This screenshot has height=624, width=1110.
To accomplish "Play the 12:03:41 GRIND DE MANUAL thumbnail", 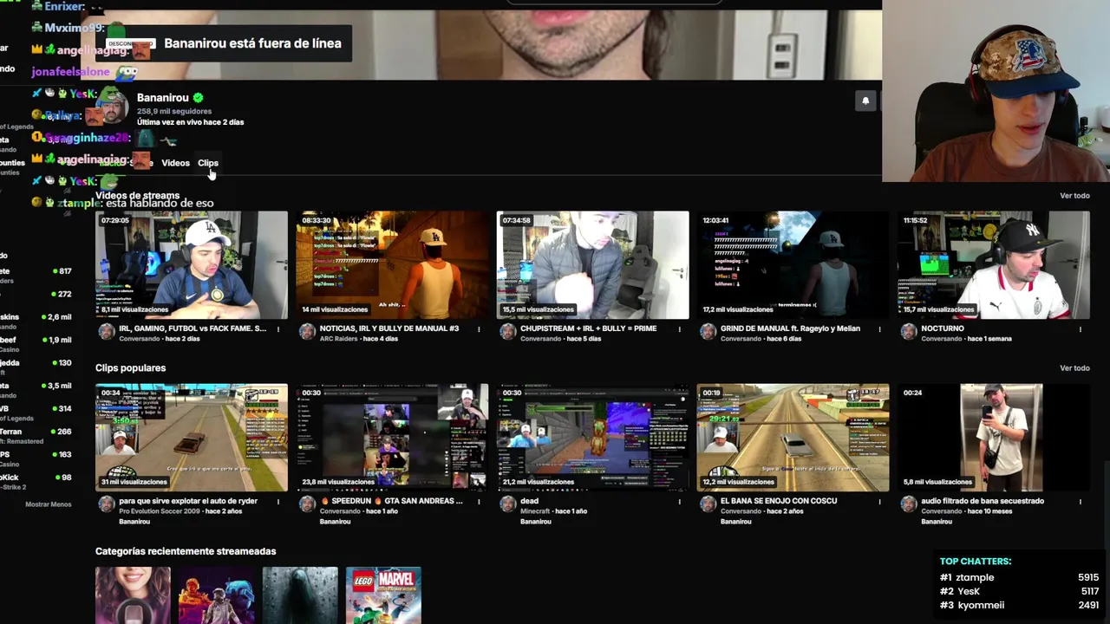I will [793, 265].
